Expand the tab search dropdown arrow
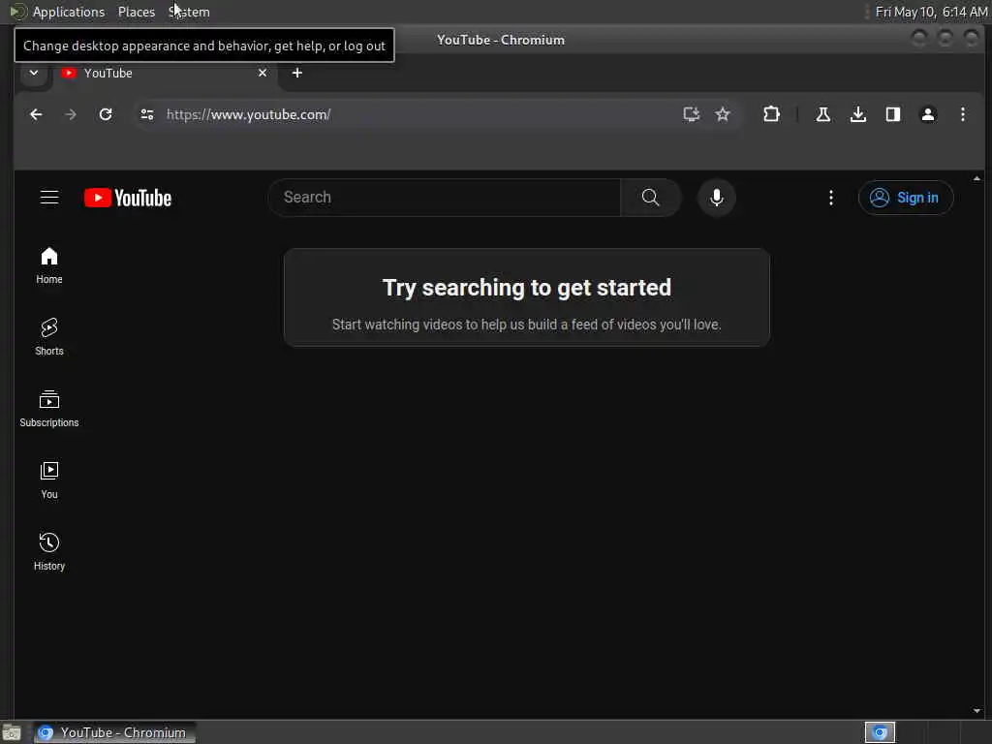 tap(34, 73)
